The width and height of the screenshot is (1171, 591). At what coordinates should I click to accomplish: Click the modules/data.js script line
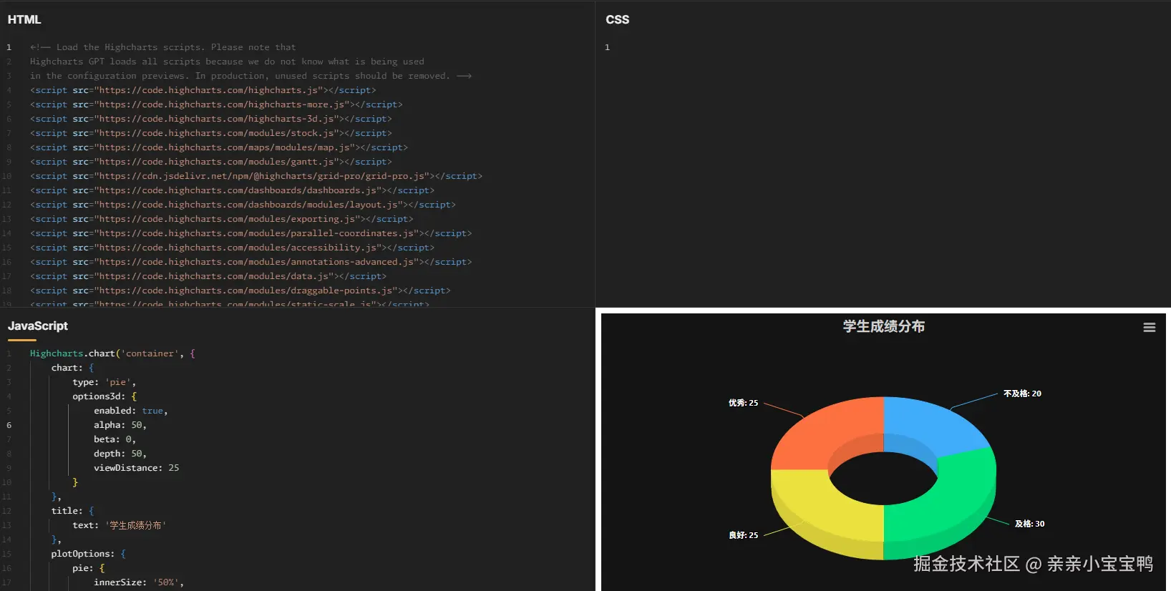[208, 276]
